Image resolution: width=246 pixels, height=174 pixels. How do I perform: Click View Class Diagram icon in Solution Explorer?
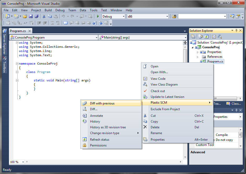220,36
